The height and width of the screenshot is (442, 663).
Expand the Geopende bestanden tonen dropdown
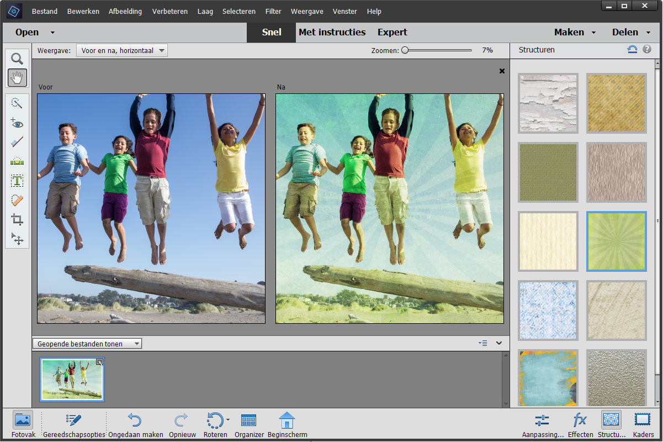pos(87,344)
